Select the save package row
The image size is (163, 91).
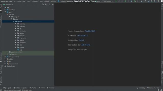28,19
